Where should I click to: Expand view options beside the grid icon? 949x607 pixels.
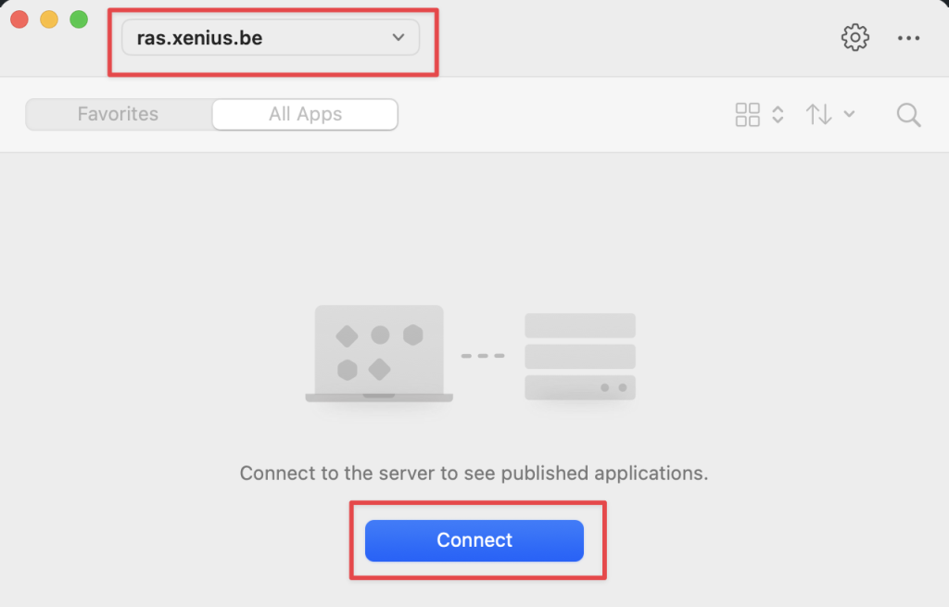click(x=778, y=115)
